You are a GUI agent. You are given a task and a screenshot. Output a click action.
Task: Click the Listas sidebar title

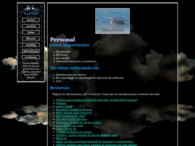tap(31, 13)
